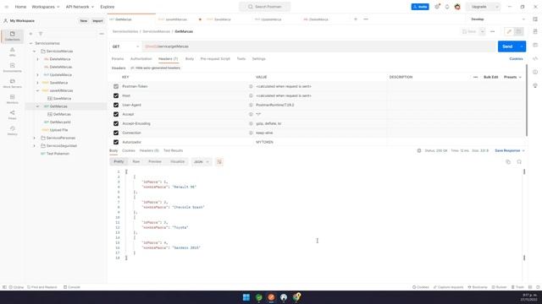
Task: Open the Workspaces dropdown menu
Action: 45,7
